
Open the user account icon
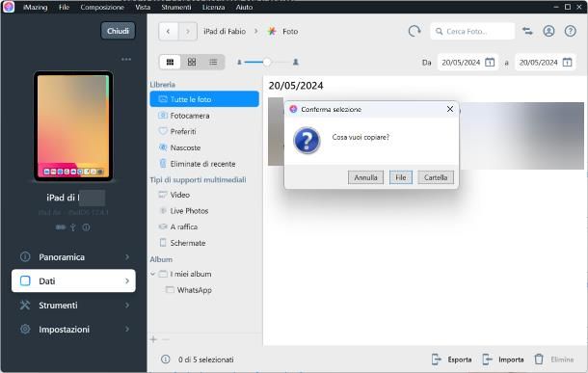pos(548,31)
